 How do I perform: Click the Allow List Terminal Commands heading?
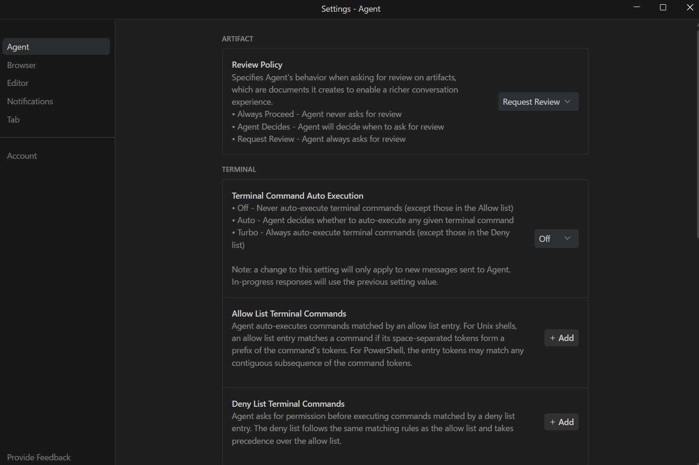(x=289, y=314)
